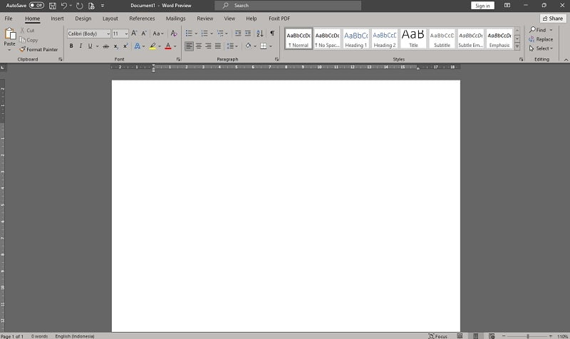Apply the yellow text highlight color
The height and width of the screenshot is (339, 570).
pyautogui.click(x=152, y=46)
